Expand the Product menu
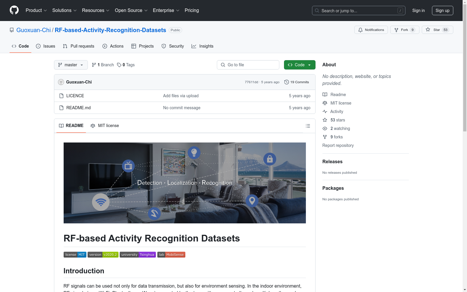The height and width of the screenshot is (292, 467). 36,11
